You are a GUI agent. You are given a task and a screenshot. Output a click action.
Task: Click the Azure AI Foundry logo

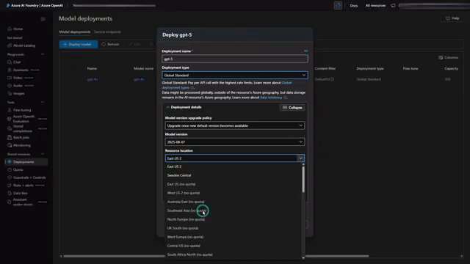(8, 5)
